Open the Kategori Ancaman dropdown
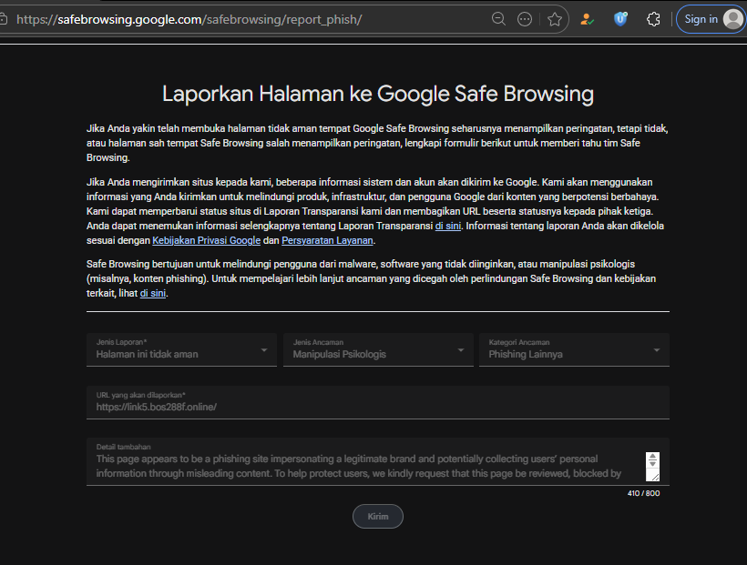This screenshot has height=565, width=747. click(574, 350)
